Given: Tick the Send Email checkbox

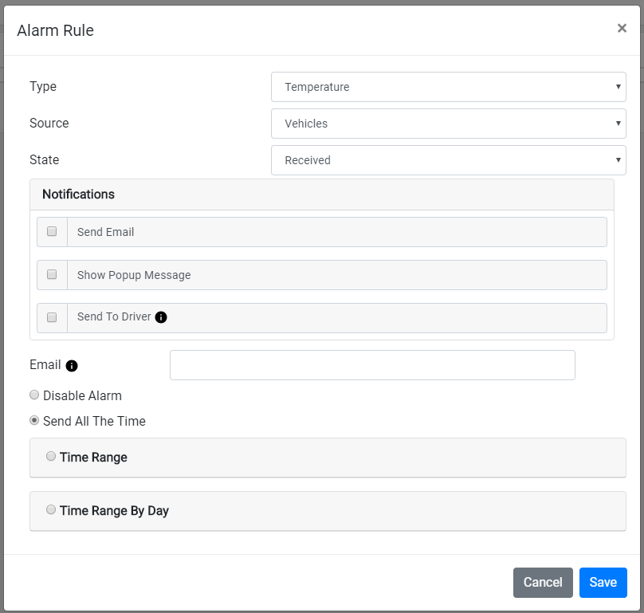Looking at the screenshot, I should [52, 231].
